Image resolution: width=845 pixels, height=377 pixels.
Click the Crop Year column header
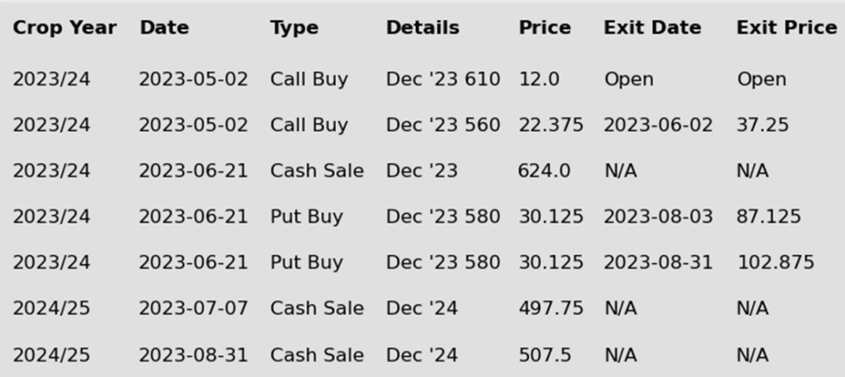click(x=64, y=27)
